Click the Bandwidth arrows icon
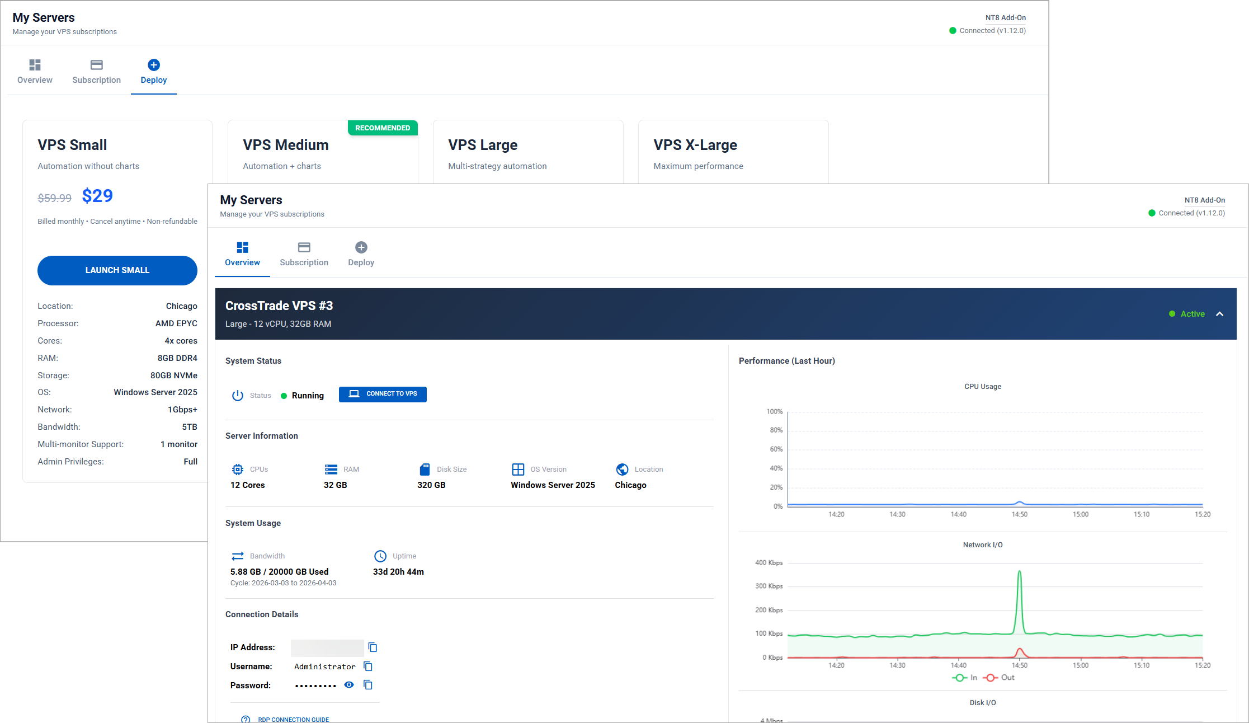 pyautogui.click(x=237, y=556)
